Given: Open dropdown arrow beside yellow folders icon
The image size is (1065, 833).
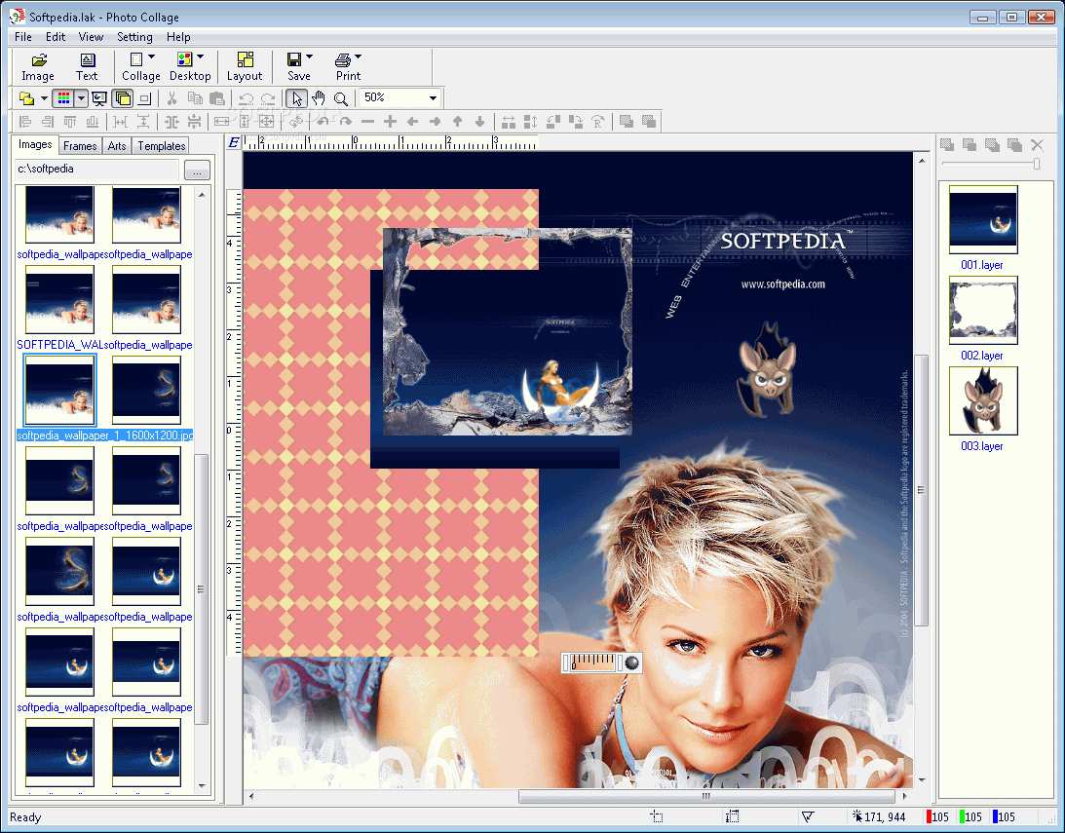Looking at the screenshot, I should point(44,98).
